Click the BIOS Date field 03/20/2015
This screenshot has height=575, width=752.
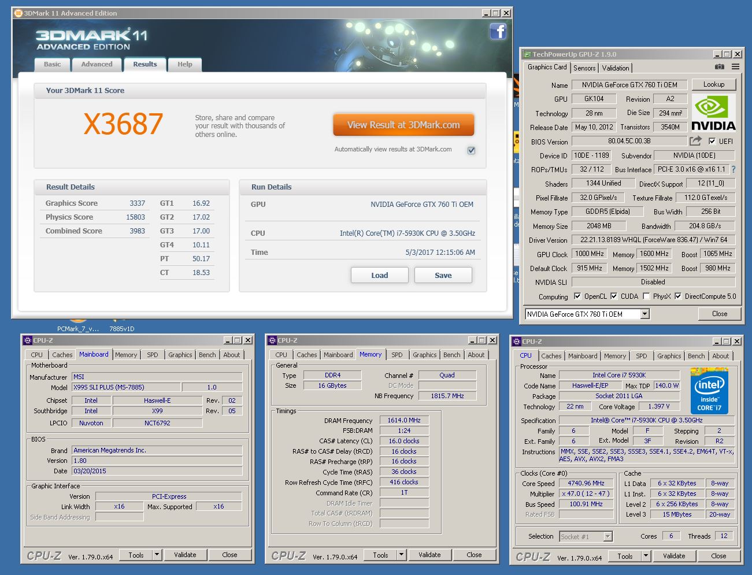click(157, 471)
